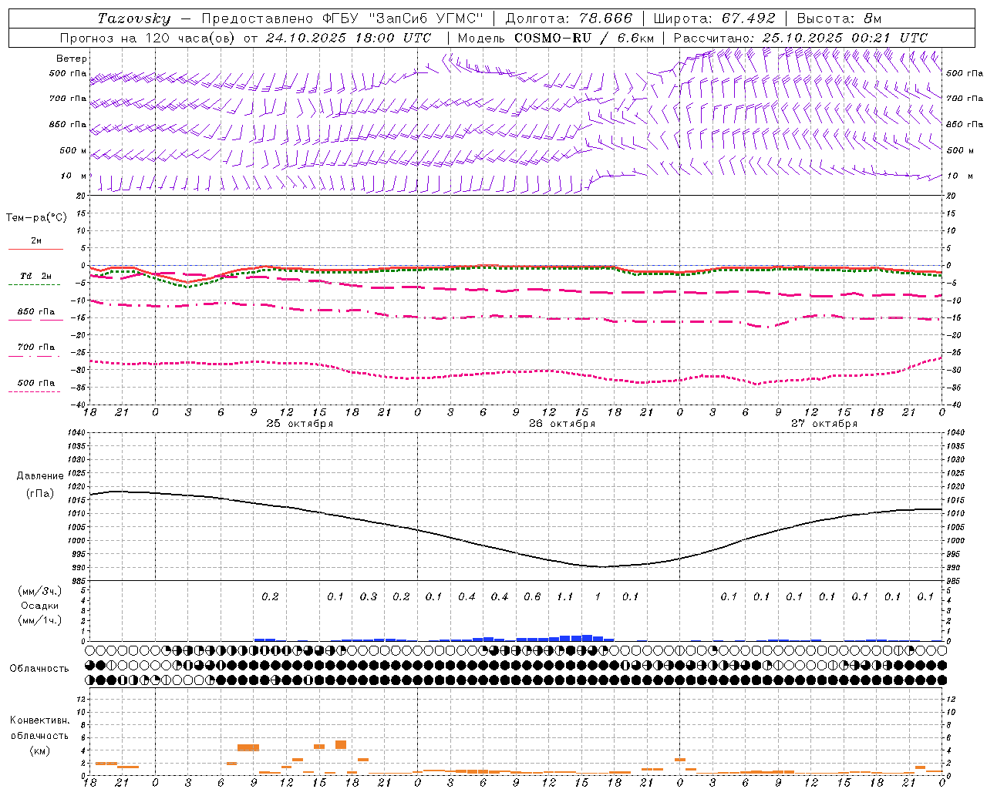This screenshot has width=987, height=789.
Task: Click the "Td 2м" dew point legend label
Action: (x=36, y=276)
